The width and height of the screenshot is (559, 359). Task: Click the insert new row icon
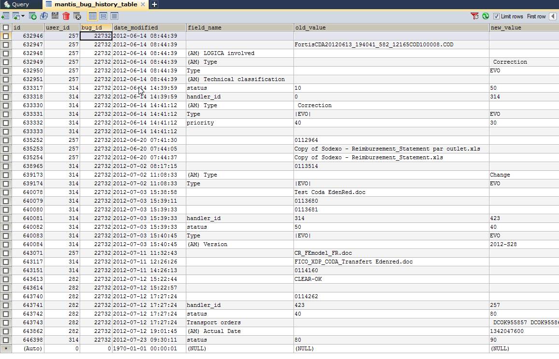click(32, 16)
